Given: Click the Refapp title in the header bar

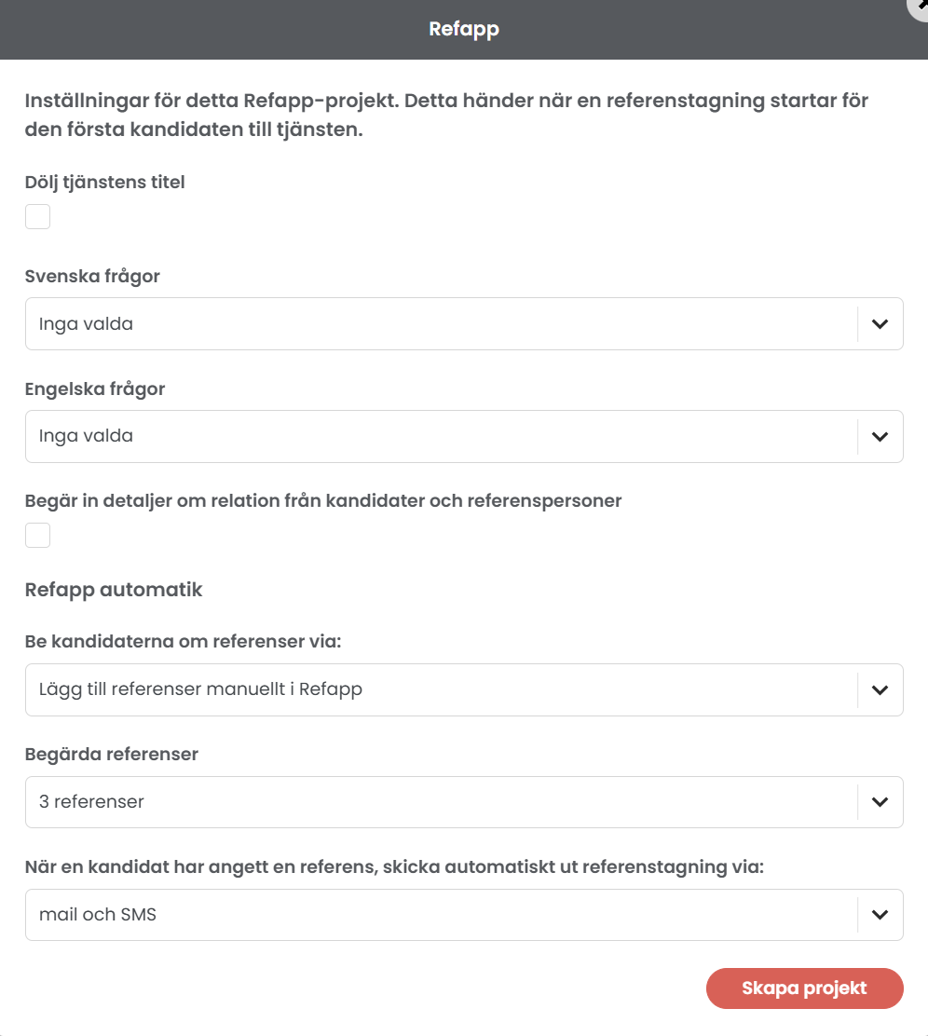Looking at the screenshot, I should pos(464,30).
